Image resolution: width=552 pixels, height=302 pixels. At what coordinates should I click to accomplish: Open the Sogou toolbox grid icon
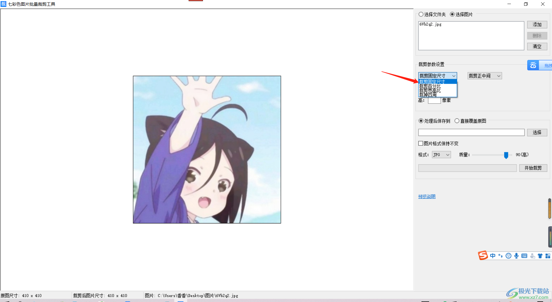point(548,256)
